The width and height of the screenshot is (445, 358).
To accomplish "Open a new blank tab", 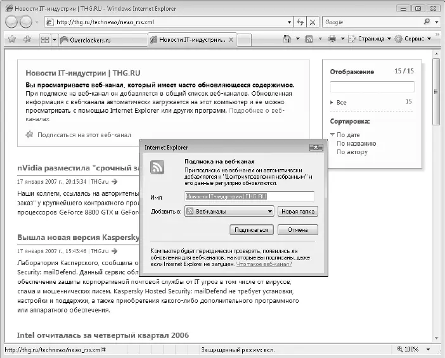I will coord(244,40).
